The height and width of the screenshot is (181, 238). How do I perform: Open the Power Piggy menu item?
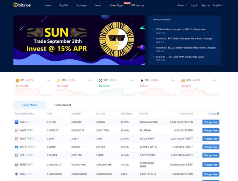point(116,5)
